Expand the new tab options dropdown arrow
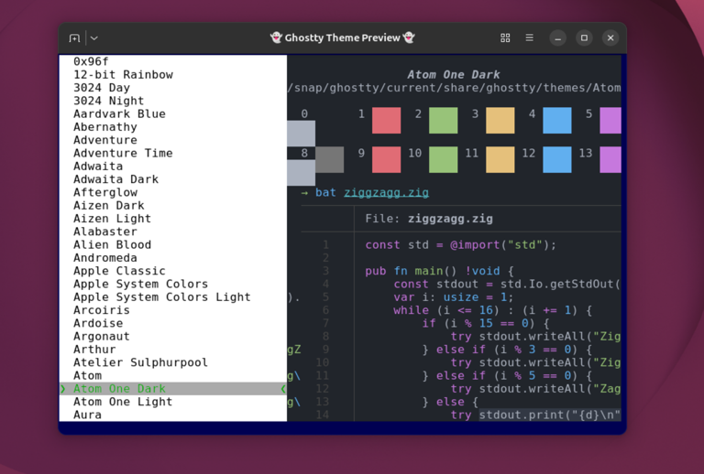 tap(93, 38)
